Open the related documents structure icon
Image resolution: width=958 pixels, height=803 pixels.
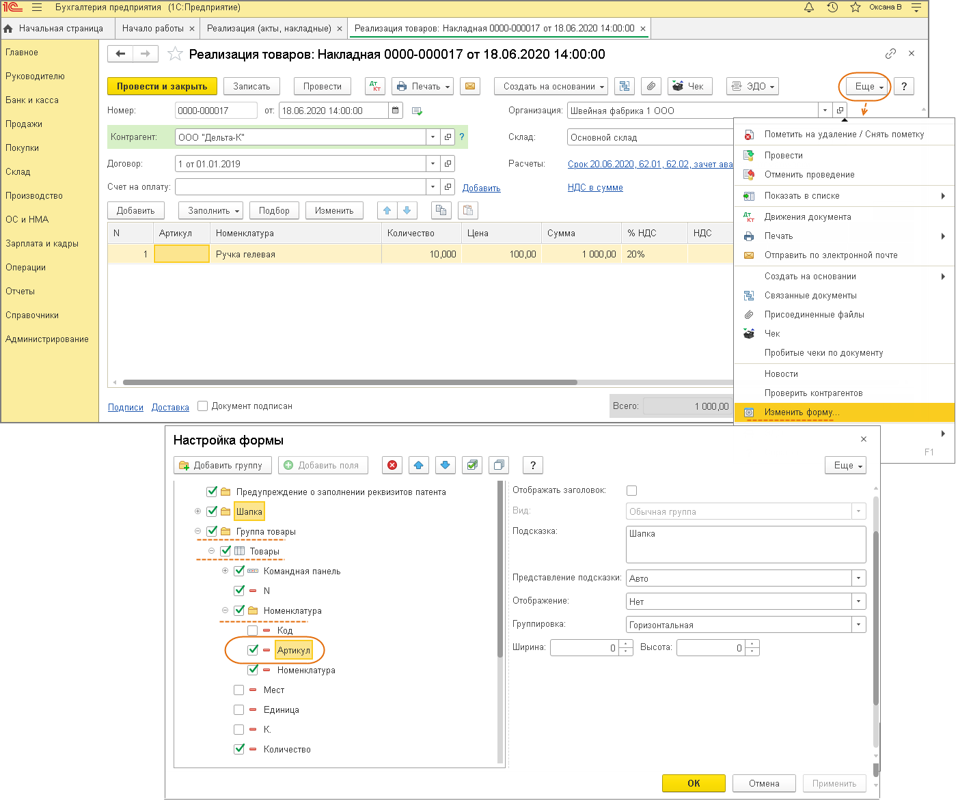coord(624,86)
